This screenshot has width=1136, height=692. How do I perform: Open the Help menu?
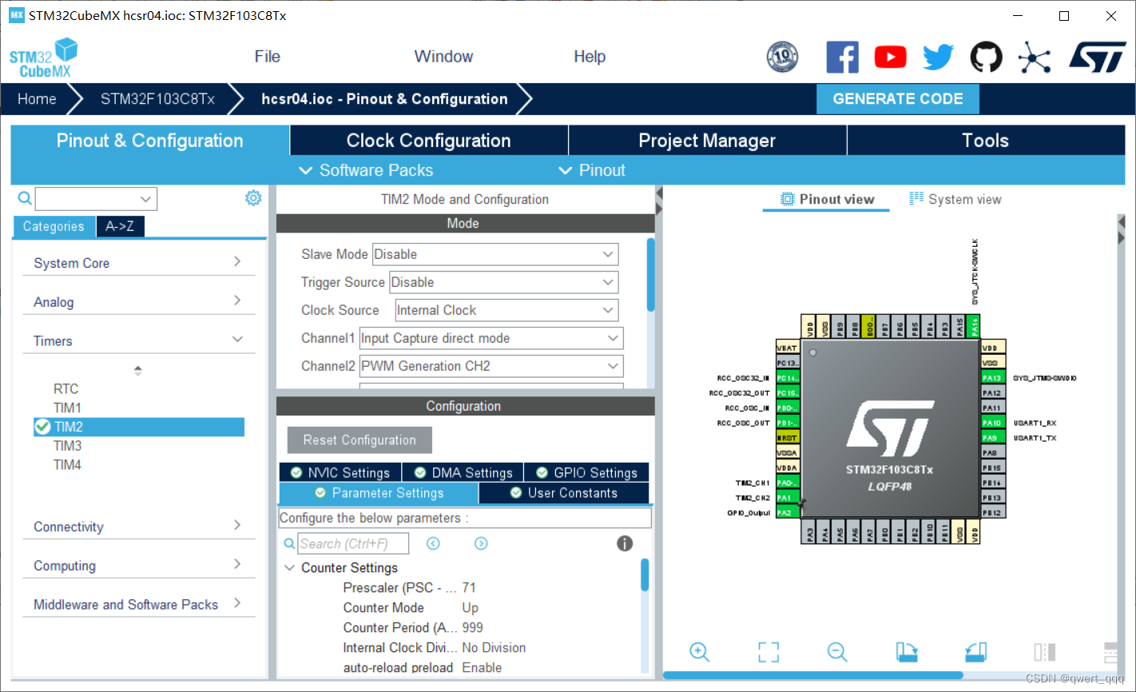[x=590, y=57]
